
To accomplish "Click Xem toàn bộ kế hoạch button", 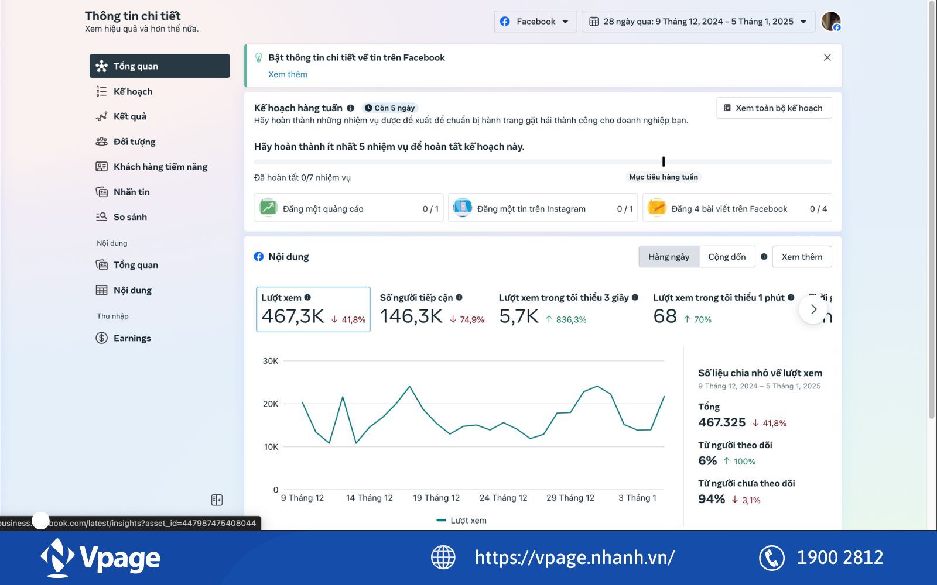I will click(x=774, y=108).
